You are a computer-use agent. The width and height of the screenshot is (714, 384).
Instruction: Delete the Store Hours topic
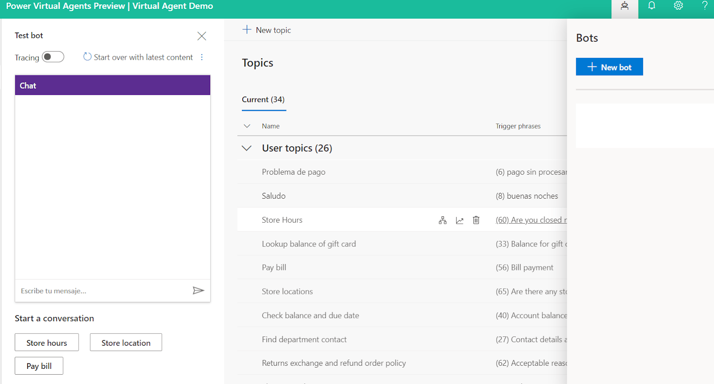click(476, 220)
